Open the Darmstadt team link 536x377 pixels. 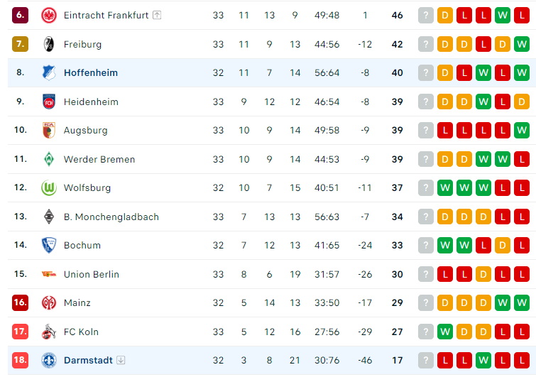[88, 360]
